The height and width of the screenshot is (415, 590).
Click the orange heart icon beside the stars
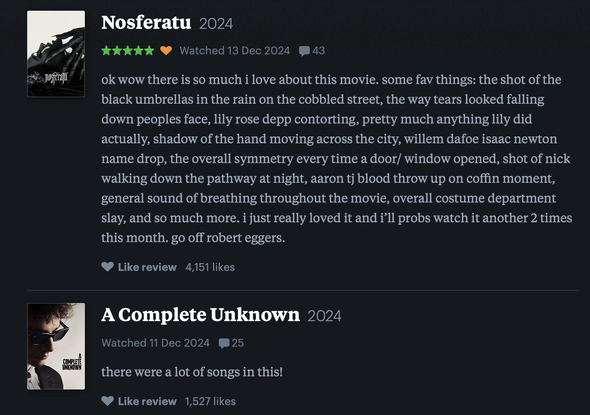click(166, 51)
